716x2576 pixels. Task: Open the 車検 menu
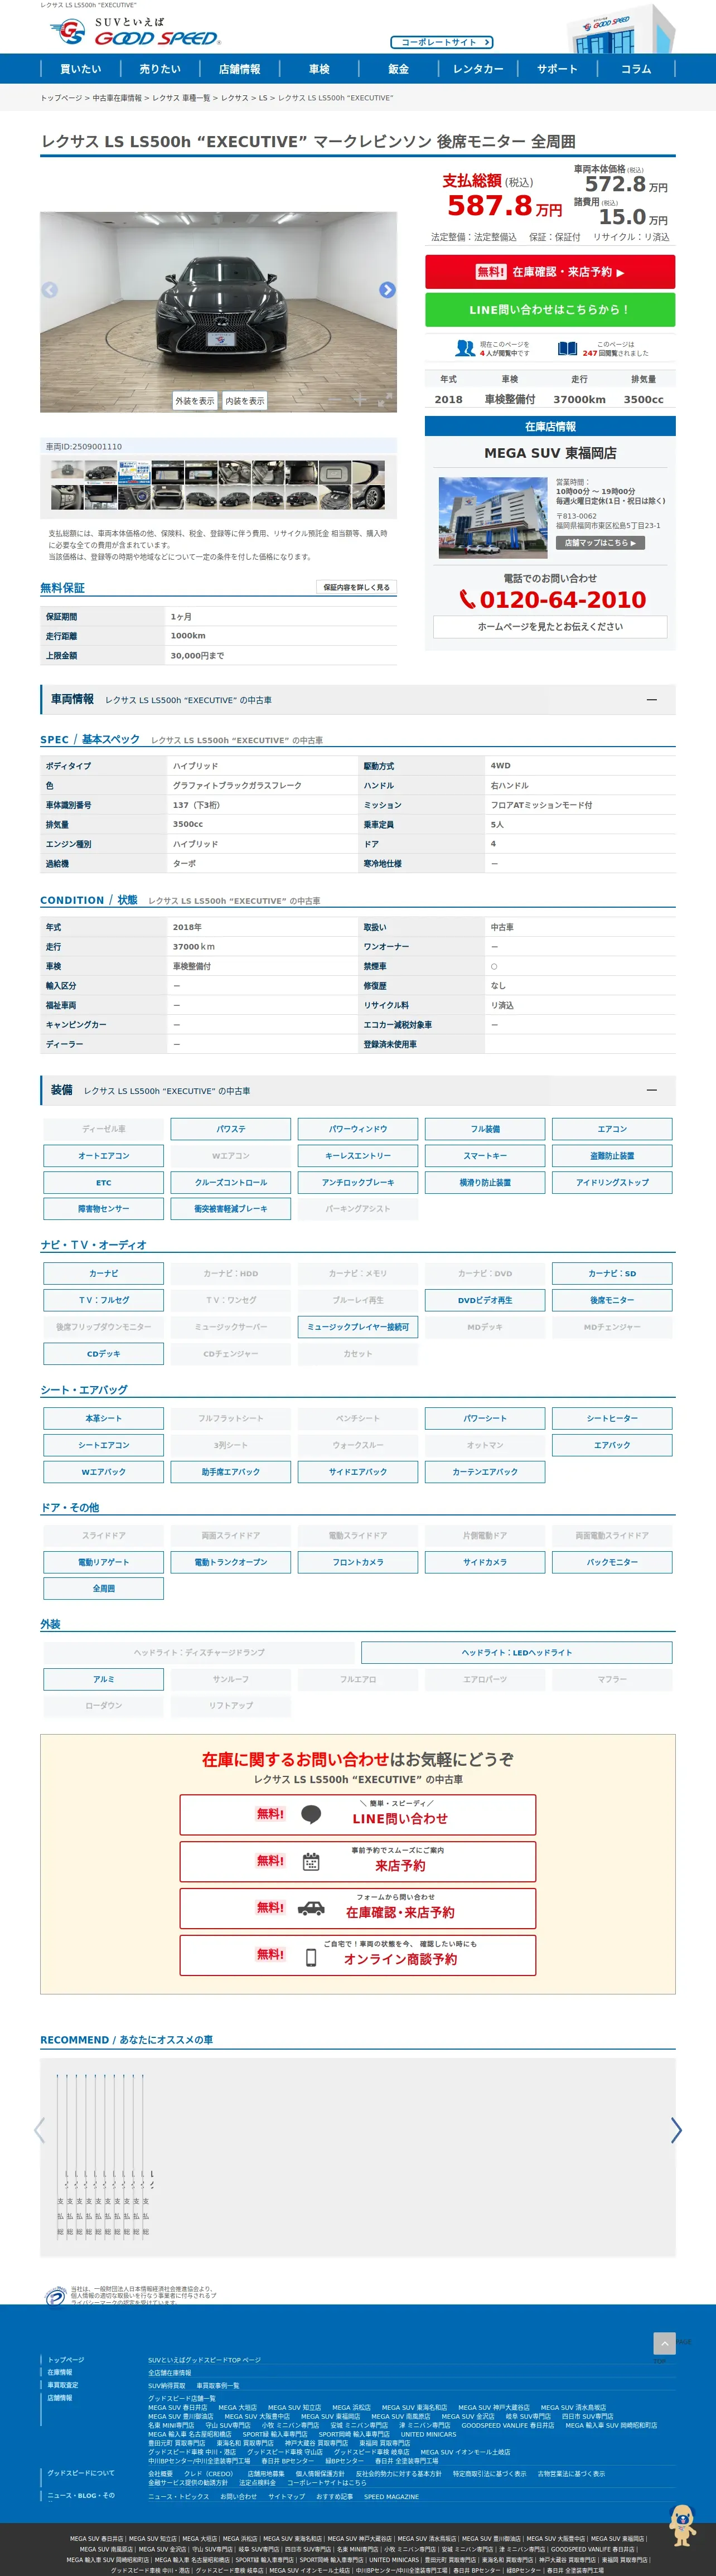coord(319,69)
